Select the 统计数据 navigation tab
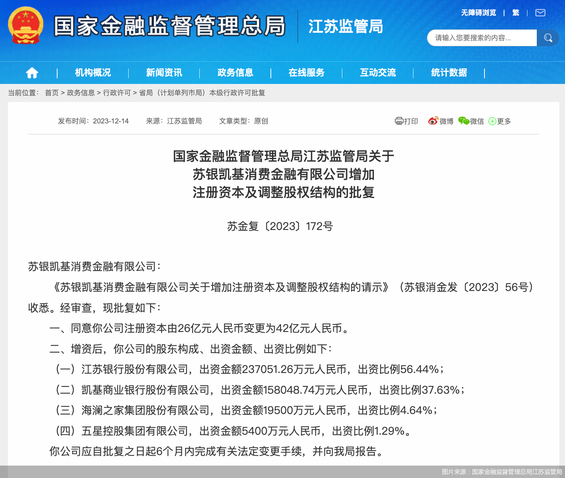 (449, 73)
